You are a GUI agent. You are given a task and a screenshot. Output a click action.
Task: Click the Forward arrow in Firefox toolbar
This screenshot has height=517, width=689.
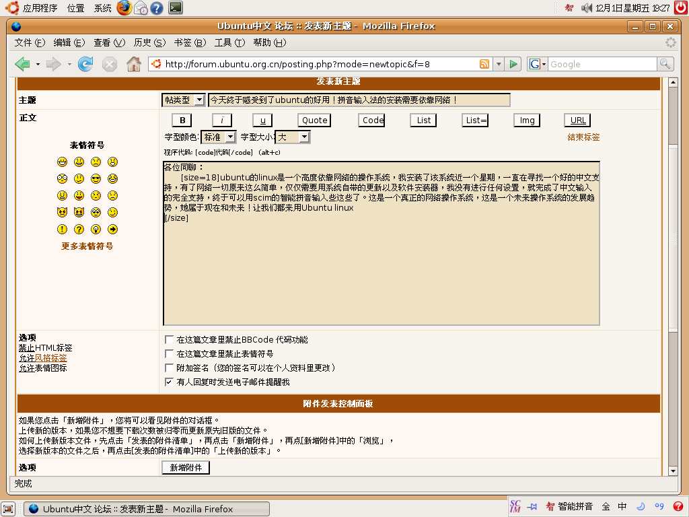point(53,64)
